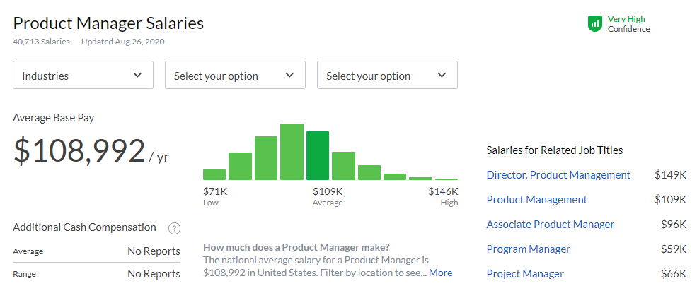Open the Industries dropdown
This screenshot has width=697, height=293.
83,76
